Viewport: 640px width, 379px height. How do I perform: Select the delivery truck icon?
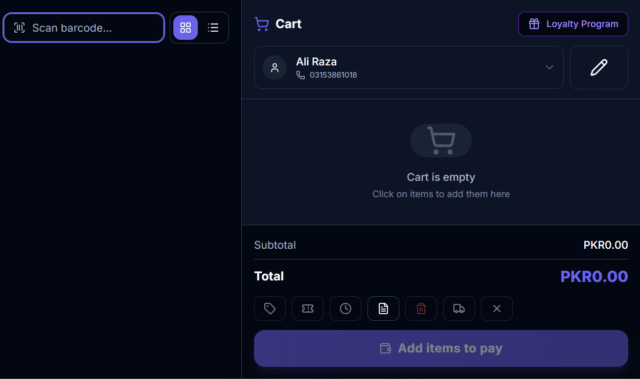point(459,309)
